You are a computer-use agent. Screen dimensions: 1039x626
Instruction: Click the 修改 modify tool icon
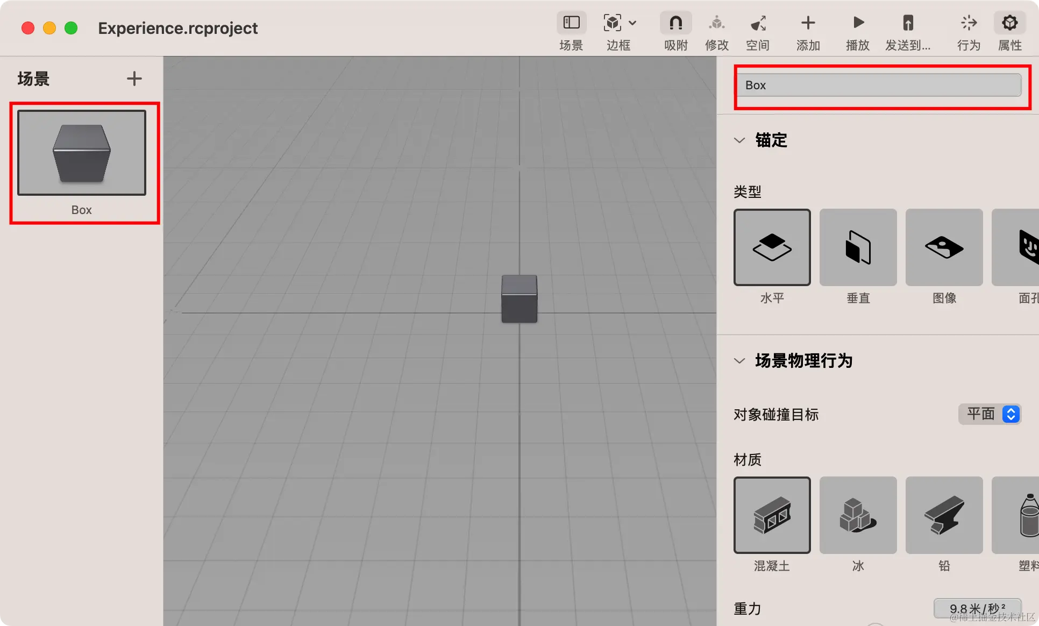point(716,23)
